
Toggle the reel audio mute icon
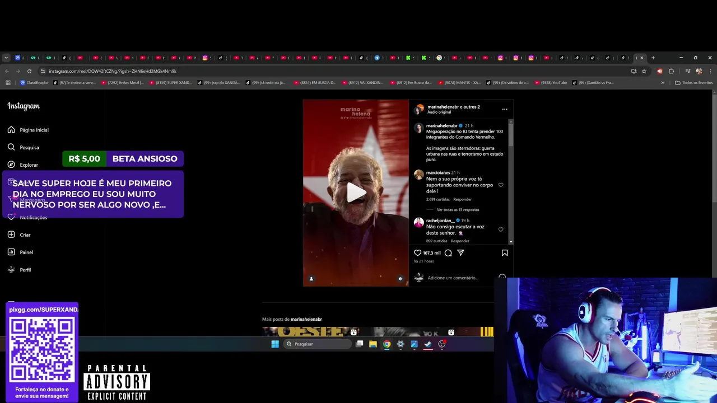click(400, 278)
